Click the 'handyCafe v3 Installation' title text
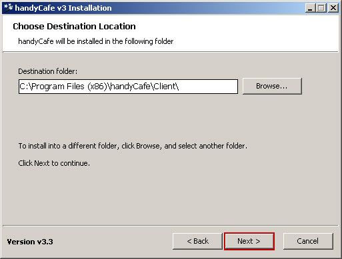 (63, 8)
